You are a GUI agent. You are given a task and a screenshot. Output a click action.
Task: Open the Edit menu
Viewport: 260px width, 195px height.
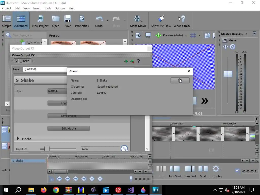[17, 8]
